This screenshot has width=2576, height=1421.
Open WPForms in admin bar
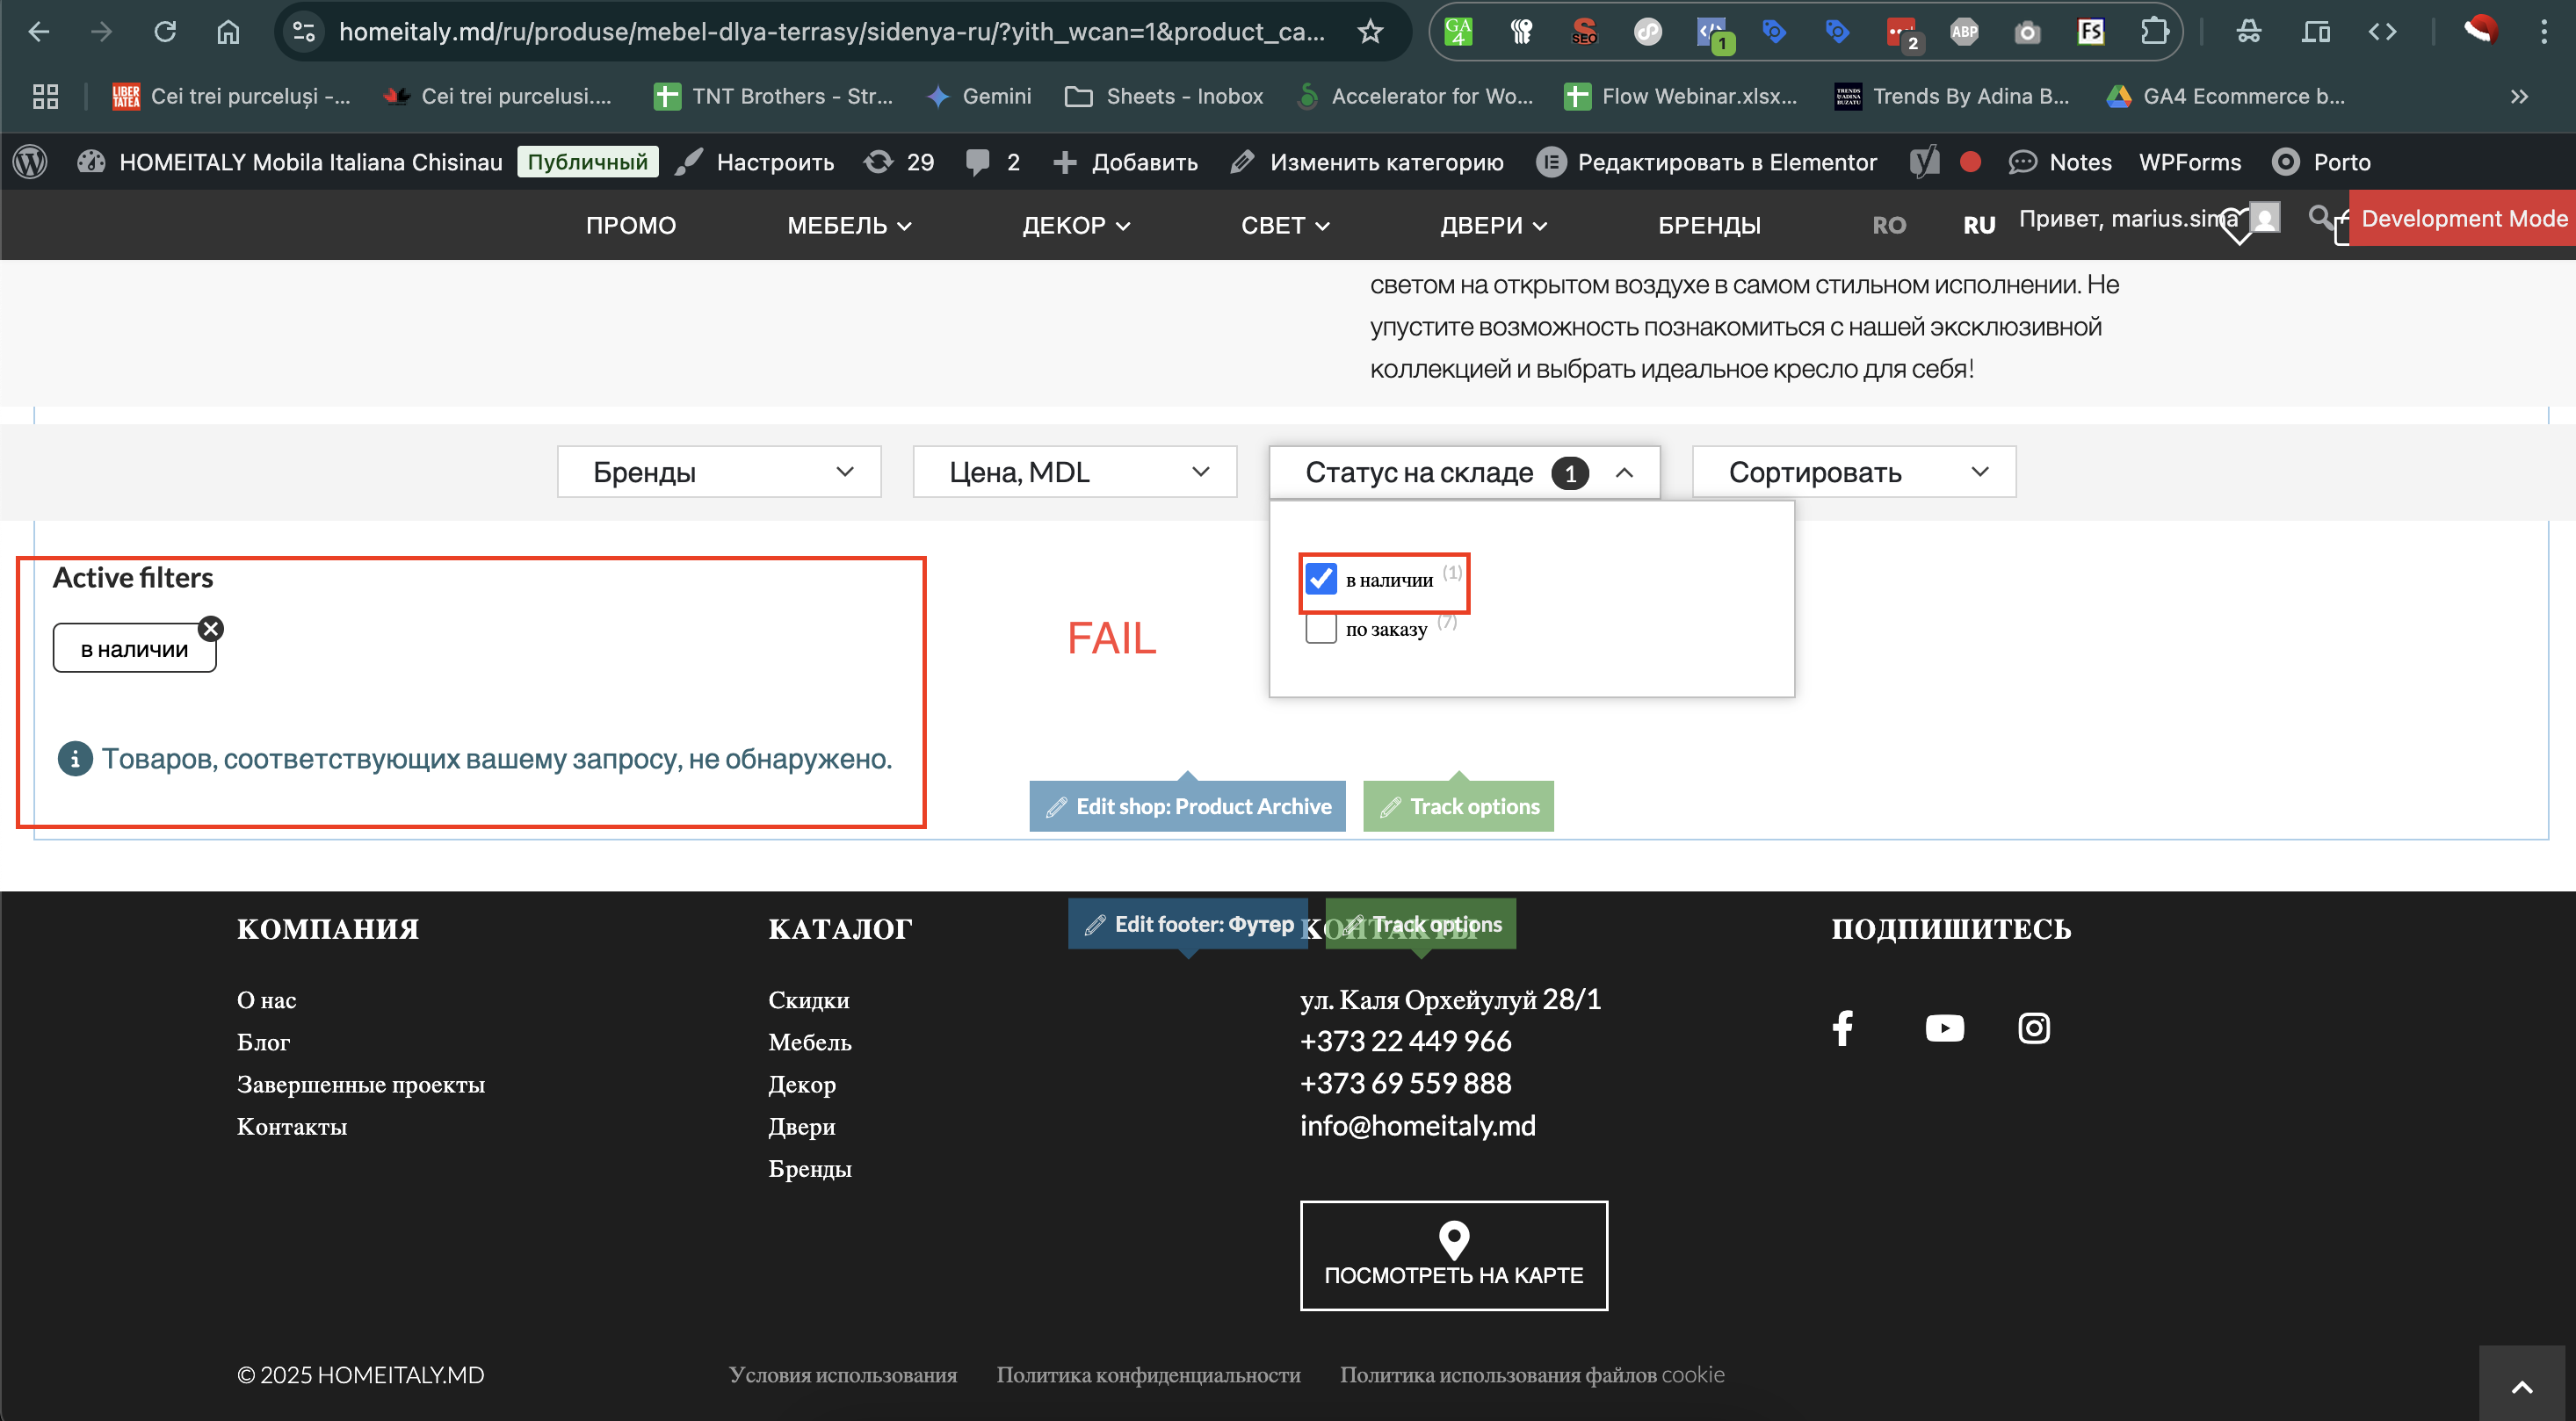2190,162
